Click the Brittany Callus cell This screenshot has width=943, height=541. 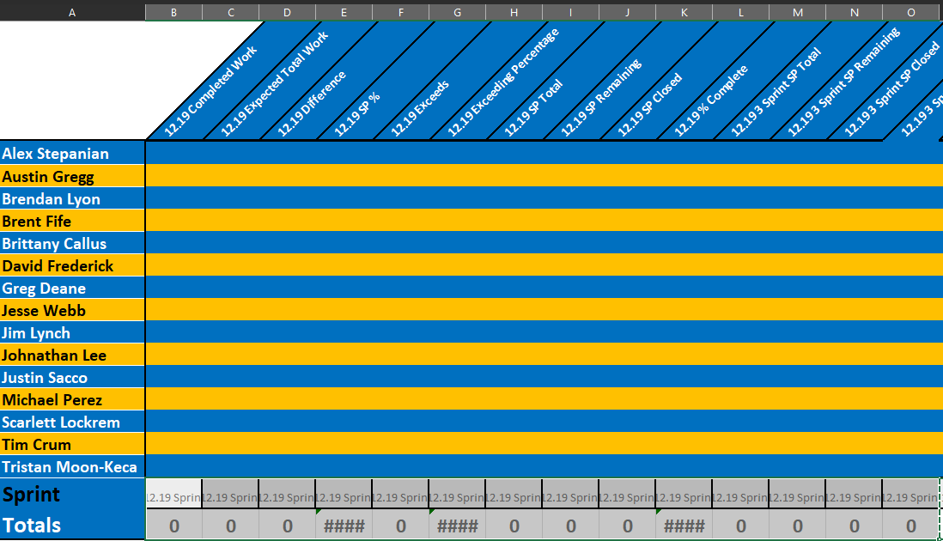[72, 243]
